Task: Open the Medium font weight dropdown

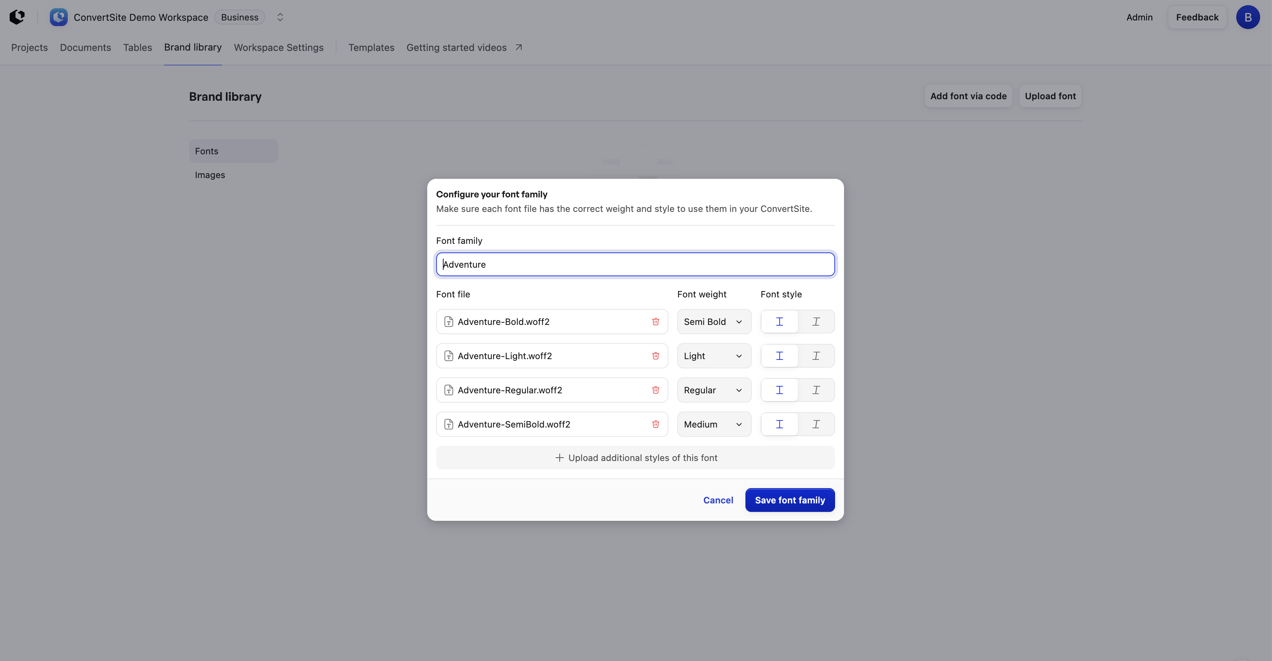Action: (x=714, y=424)
